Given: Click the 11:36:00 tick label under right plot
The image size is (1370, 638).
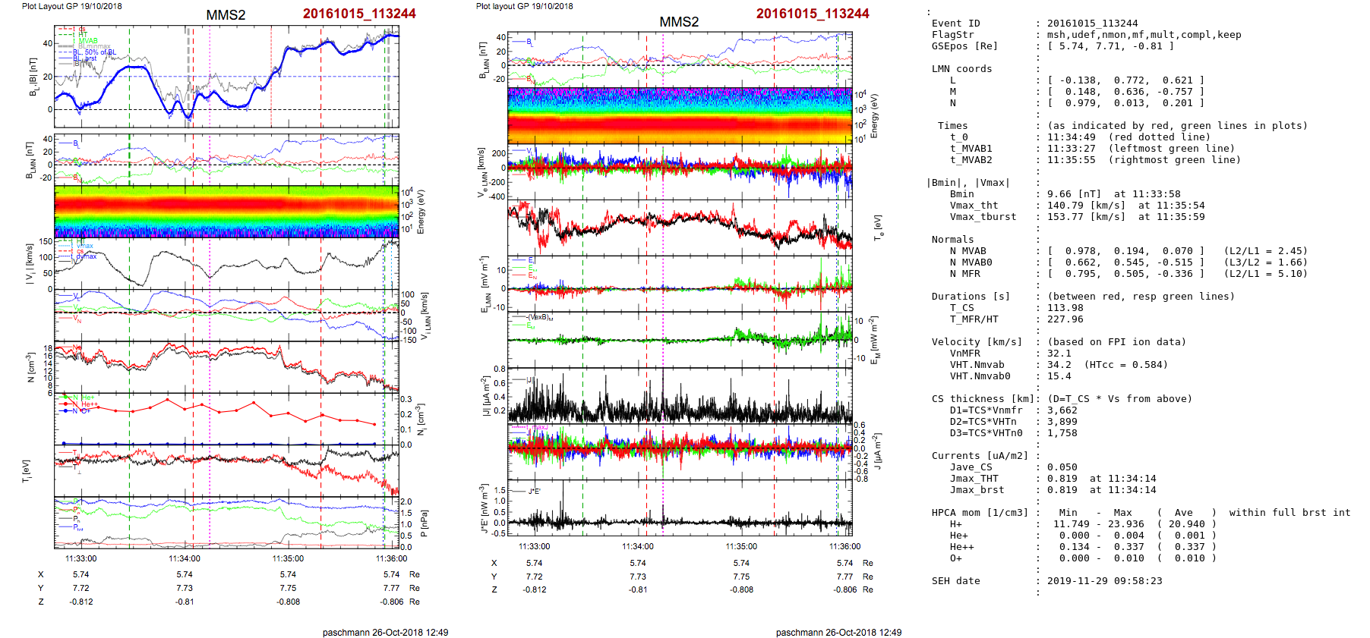Looking at the screenshot, I should click(844, 546).
